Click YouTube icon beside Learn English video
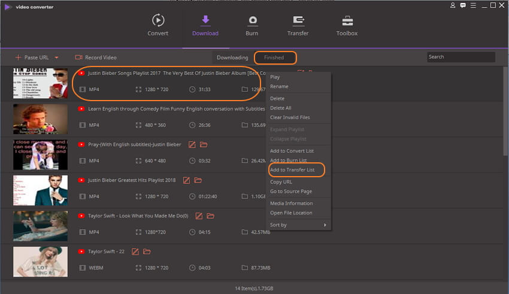The width and height of the screenshot is (509, 294). [x=81, y=109]
